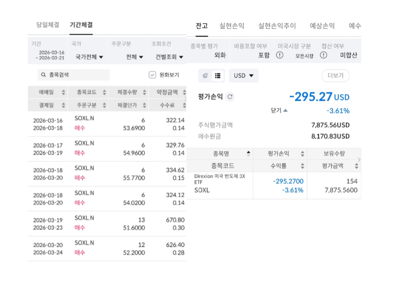
Task: Sort by 약정금액 column arrows
Action: (x=184, y=92)
